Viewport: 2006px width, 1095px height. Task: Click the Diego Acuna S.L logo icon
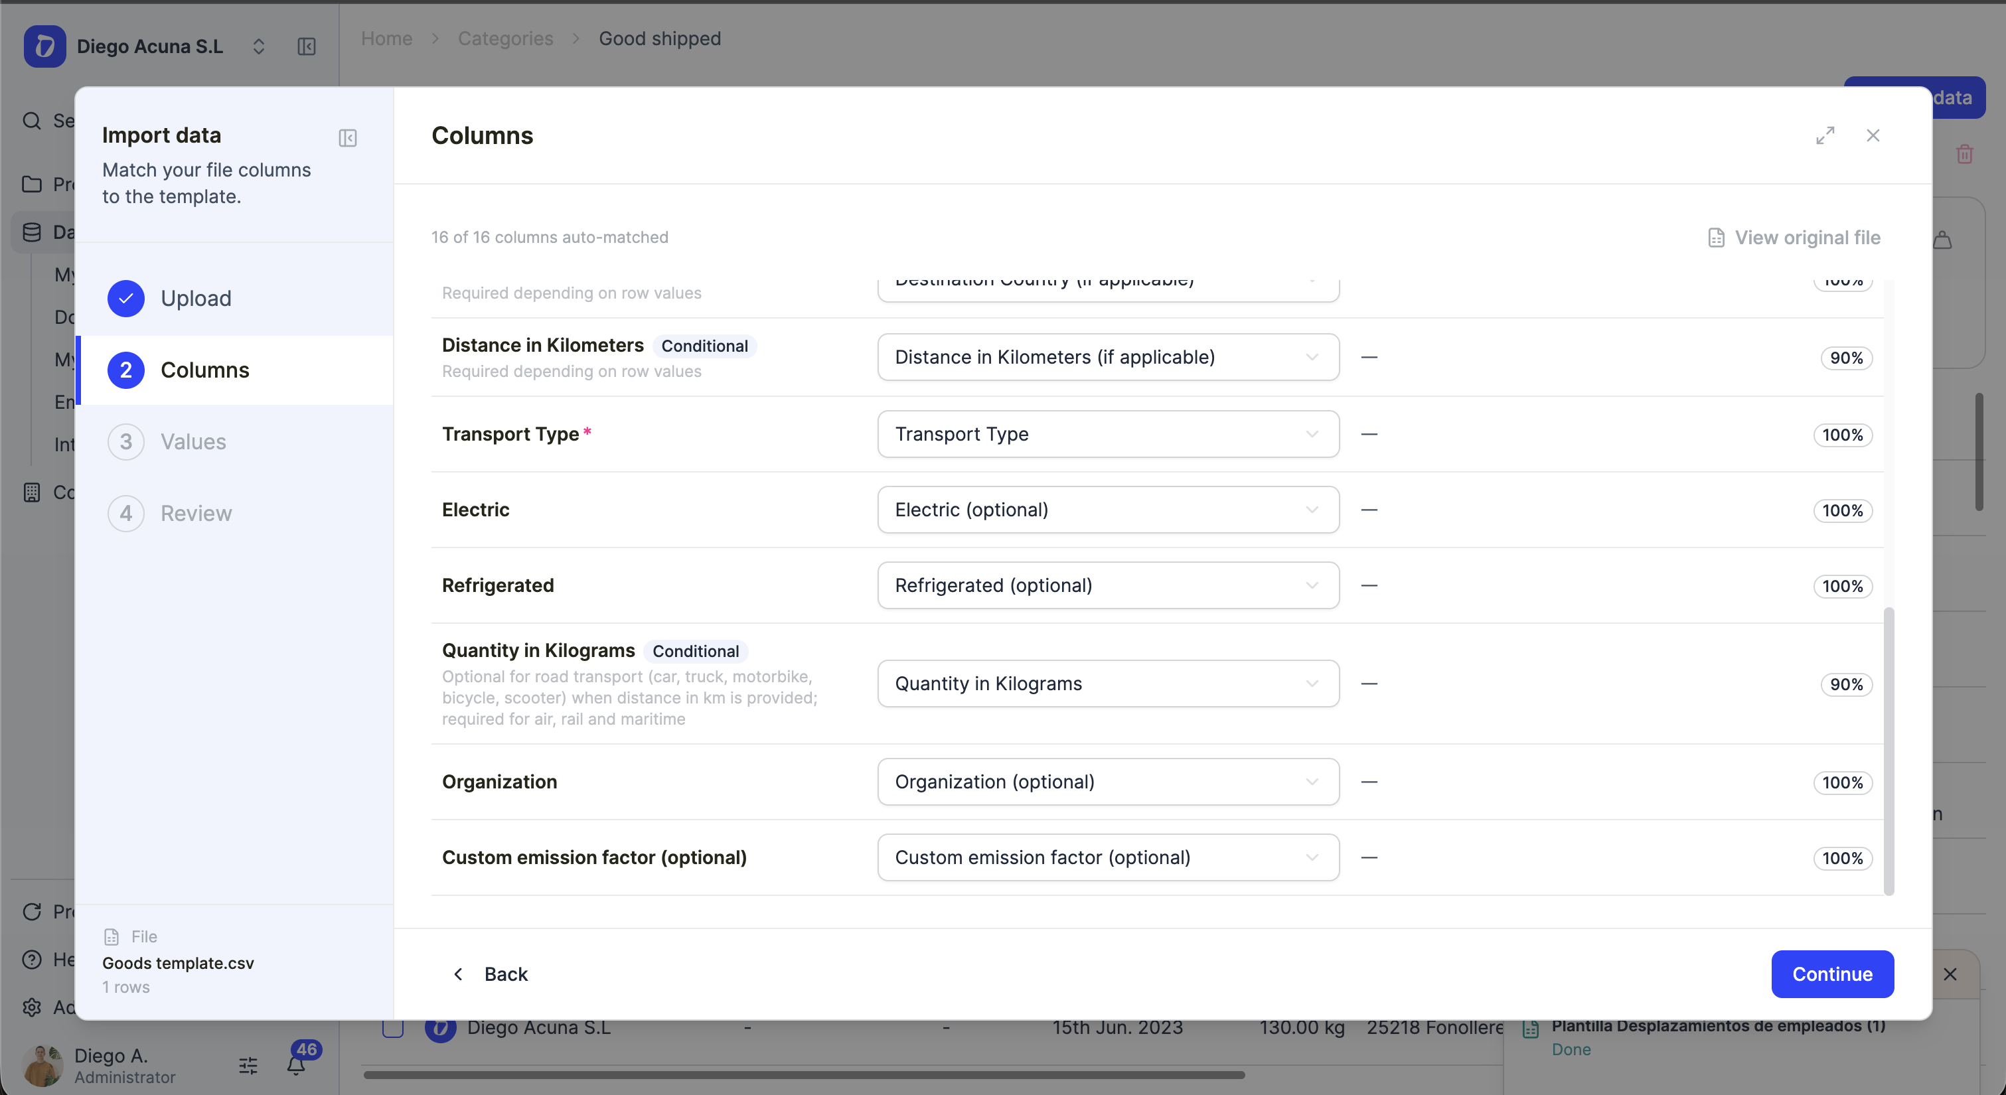click(45, 46)
